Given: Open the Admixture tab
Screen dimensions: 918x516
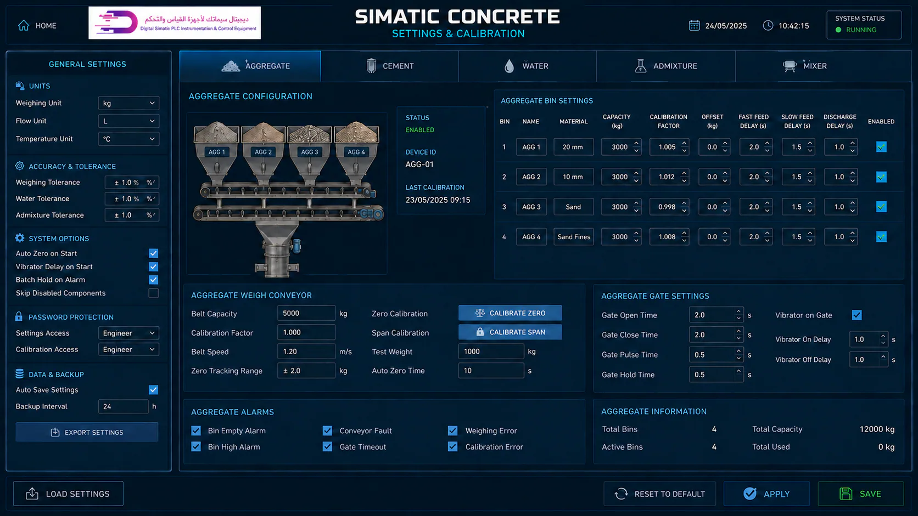Looking at the screenshot, I should 666,66.
